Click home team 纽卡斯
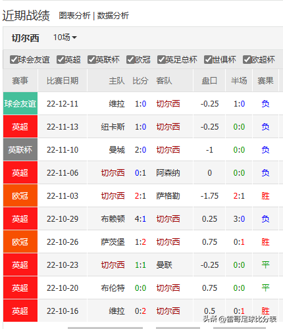283x329 pixels. [113, 127]
